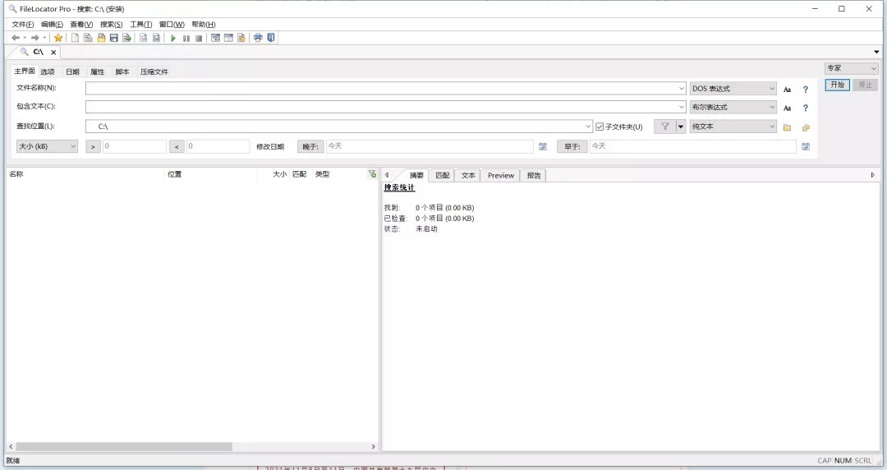Toggle the 早于 date button
The width and height of the screenshot is (887, 470).
point(572,146)
